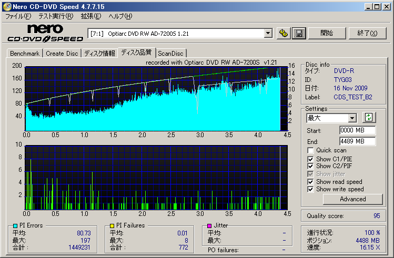This screenshot has width=394, height=258.
Task: Toggle the disabled Show jitter checkbox
Action: tap(310, 174)
